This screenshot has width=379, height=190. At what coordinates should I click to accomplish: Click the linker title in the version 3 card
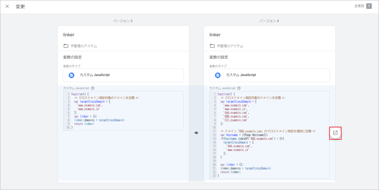tap(69, 35)
